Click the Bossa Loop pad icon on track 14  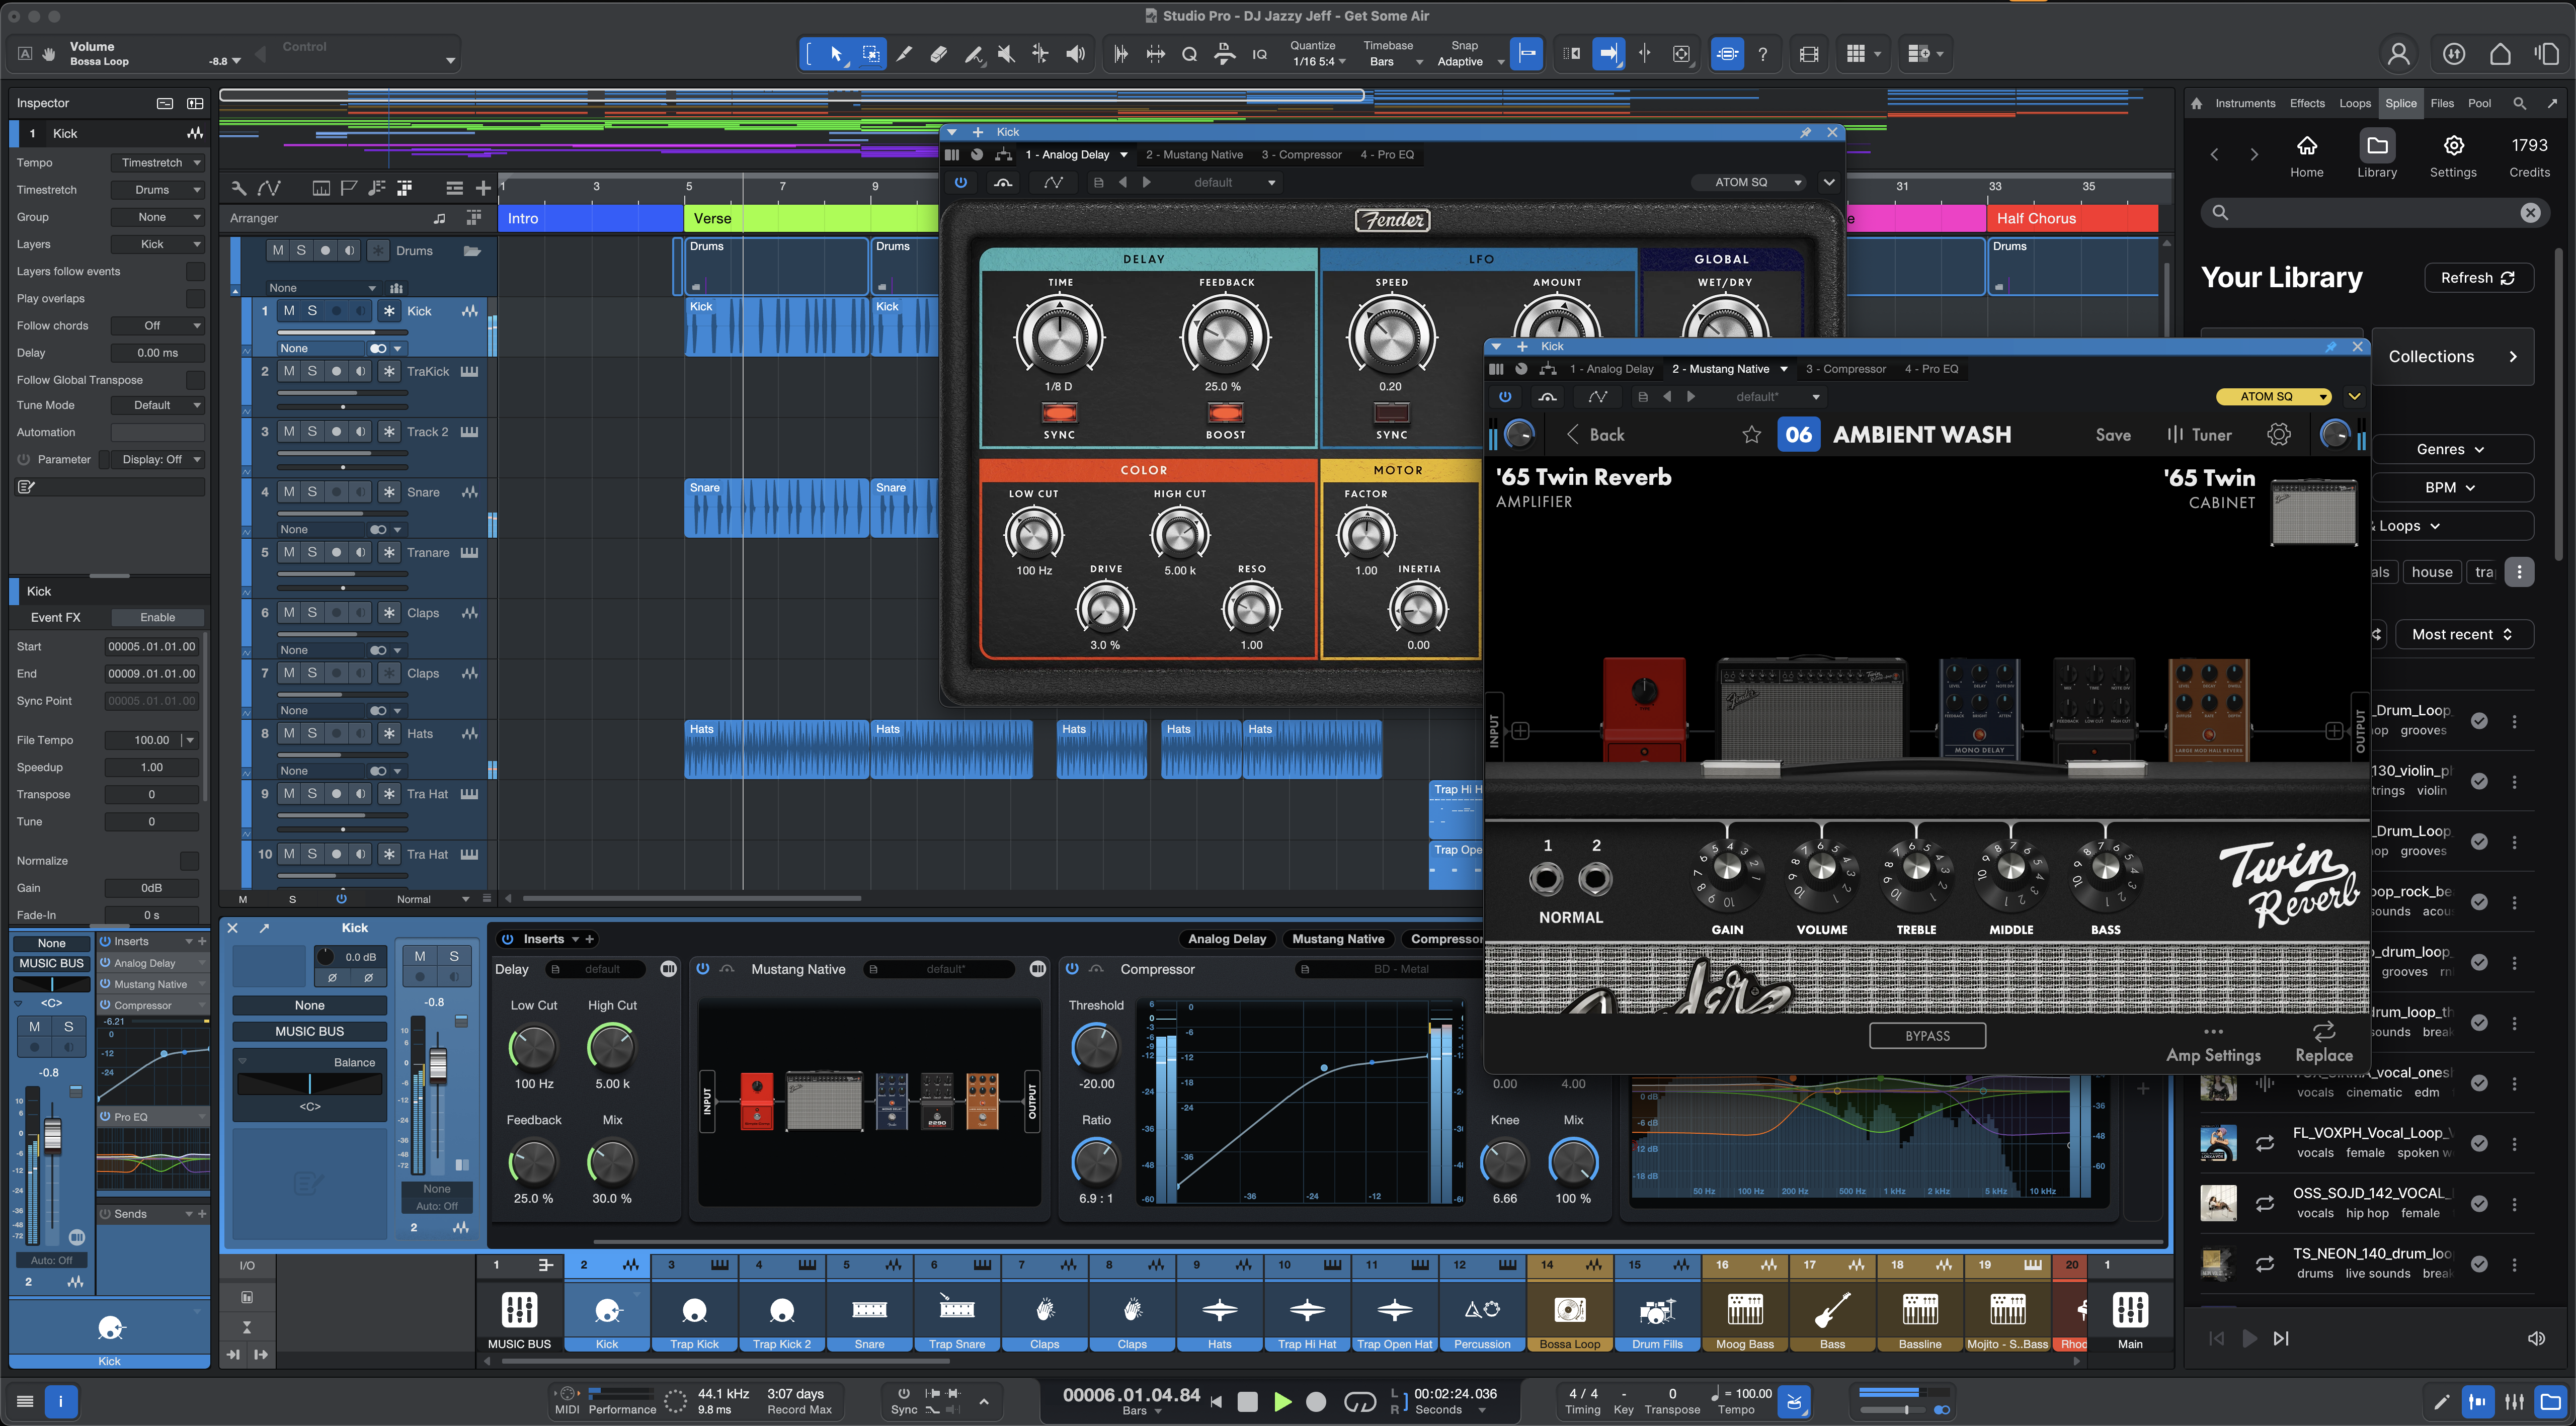(1569, 1311)
